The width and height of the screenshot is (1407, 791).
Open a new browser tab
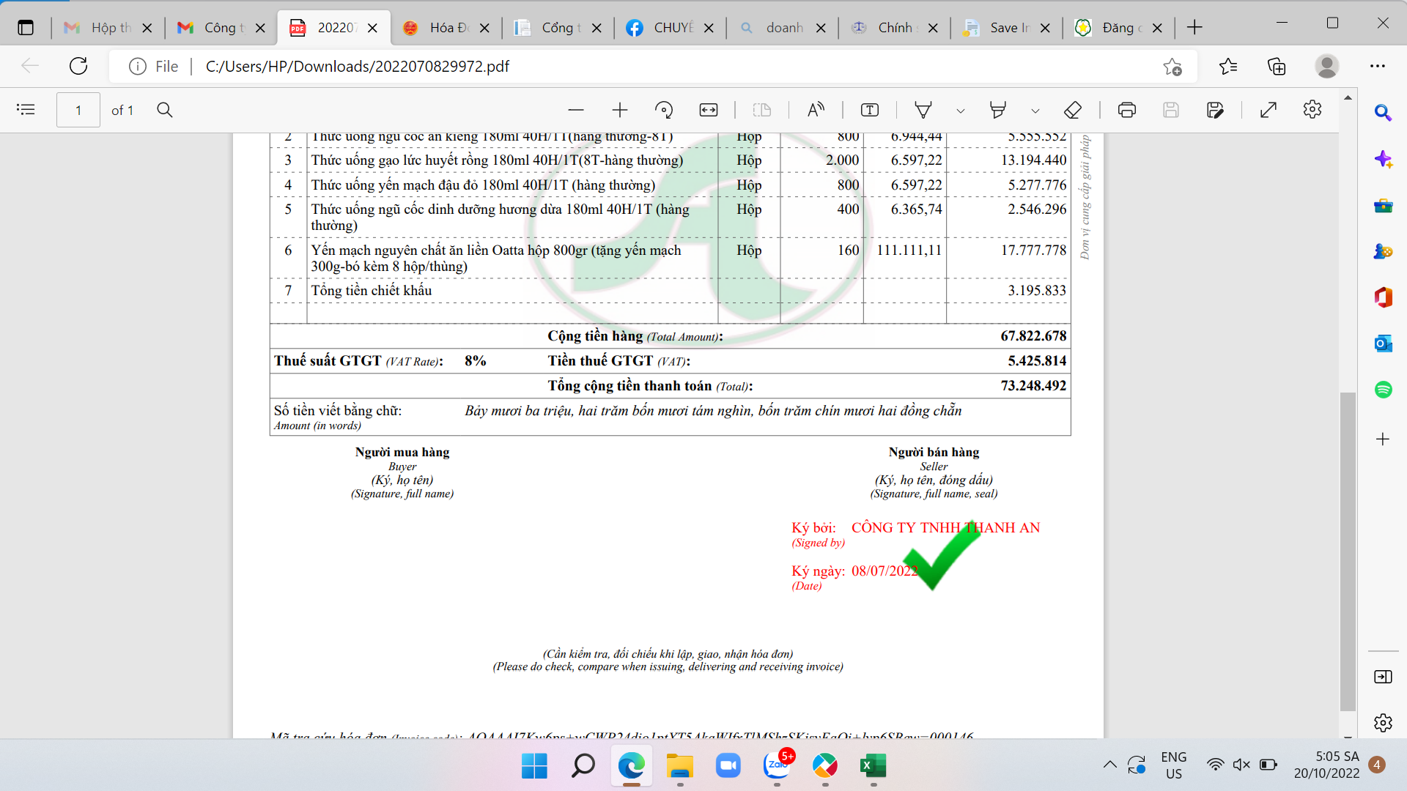coord(1194,28)
